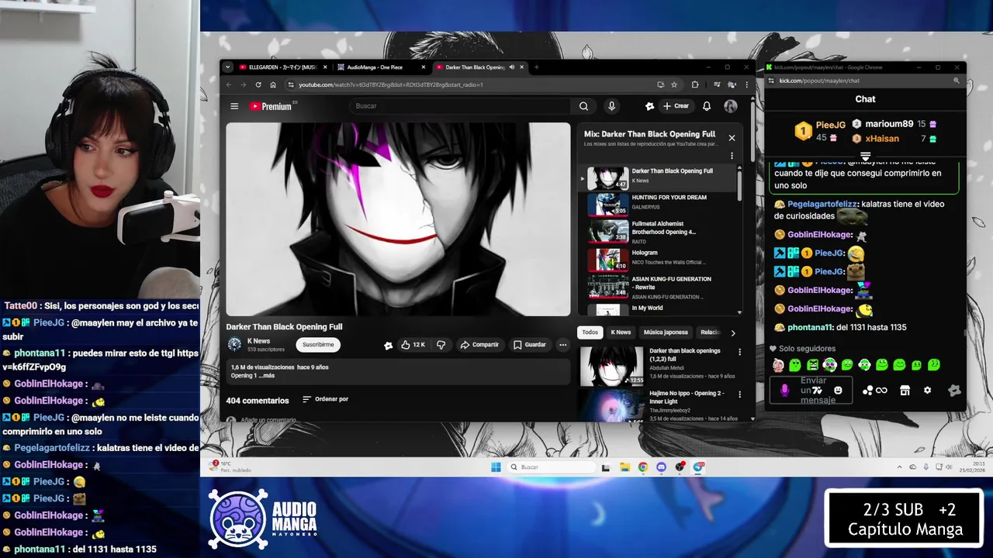This screenshot has width=993, height=558.
Task: Expand description with ...más link
Action: (x=266, y=376)
